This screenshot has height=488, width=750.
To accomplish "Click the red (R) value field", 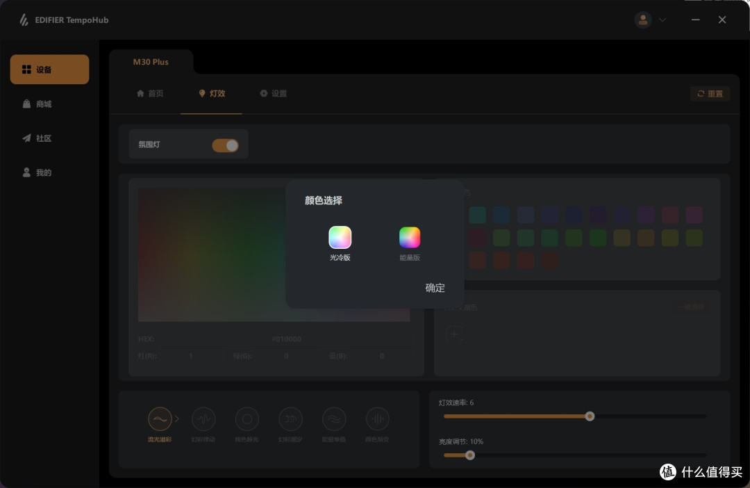I will pos(191,357).
